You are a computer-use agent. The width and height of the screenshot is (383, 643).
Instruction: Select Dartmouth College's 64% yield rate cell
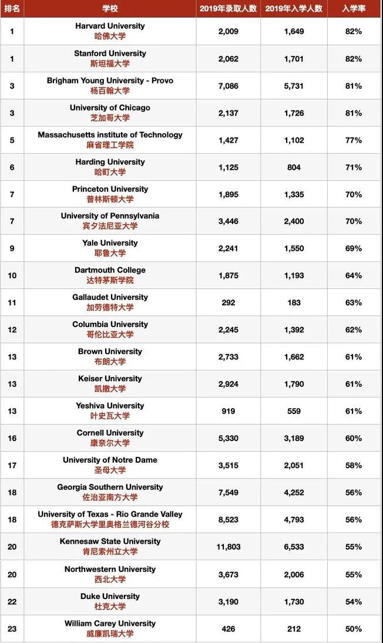click(354, 275)
